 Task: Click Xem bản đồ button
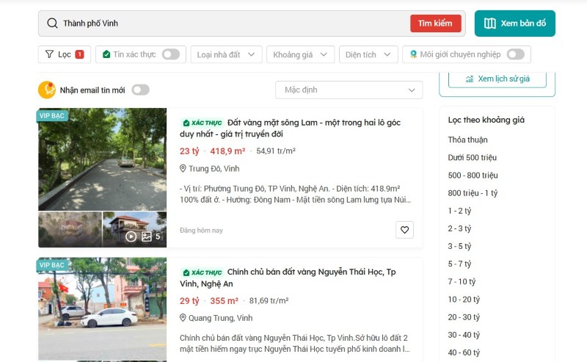pos(515,23)
